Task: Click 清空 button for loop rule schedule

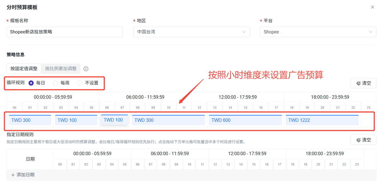Action: coord(363,83)
